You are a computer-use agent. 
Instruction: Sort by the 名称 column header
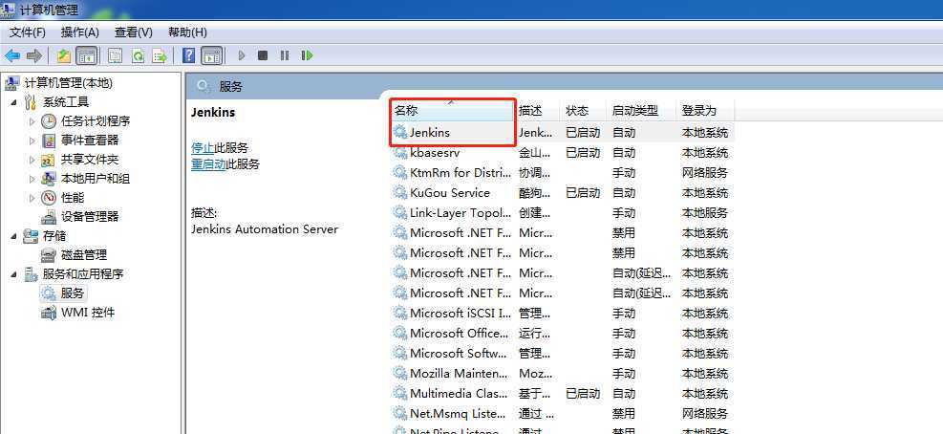(x=452, y=111)
